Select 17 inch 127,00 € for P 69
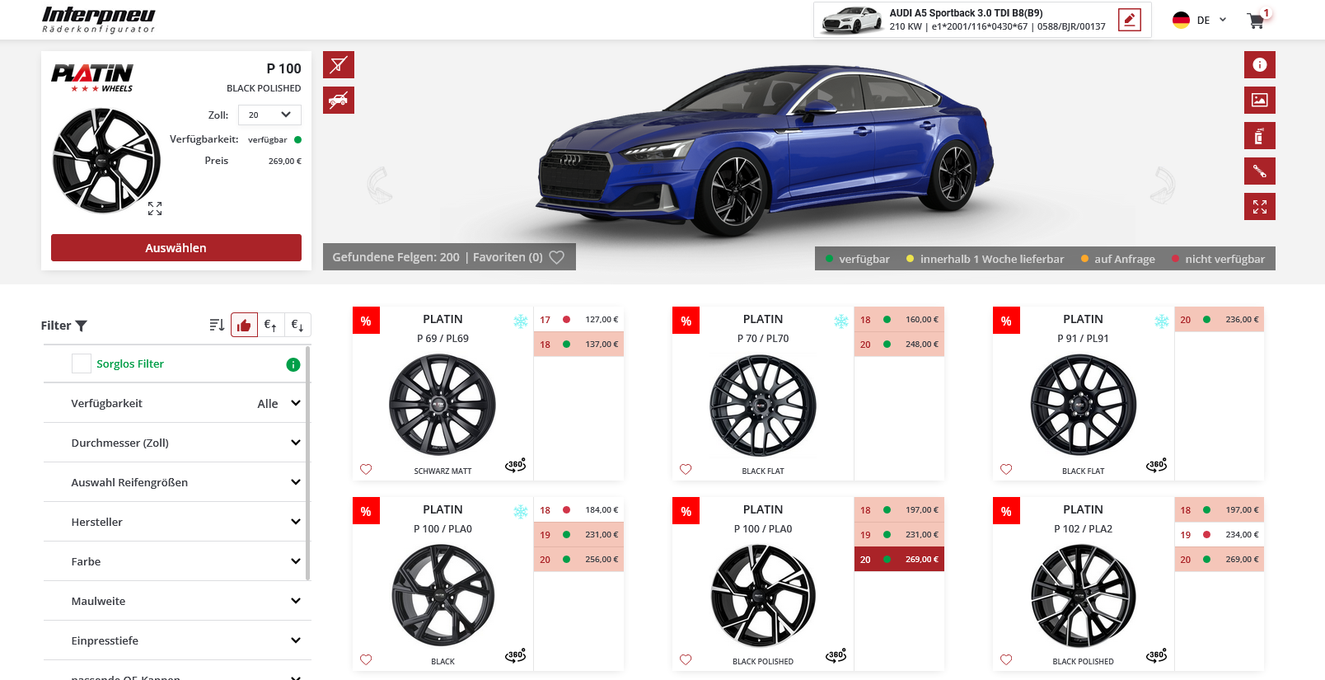 [578, 320]
